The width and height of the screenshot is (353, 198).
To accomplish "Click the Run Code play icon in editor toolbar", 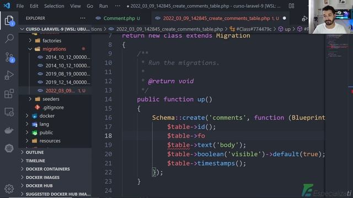I will [304, 19].
